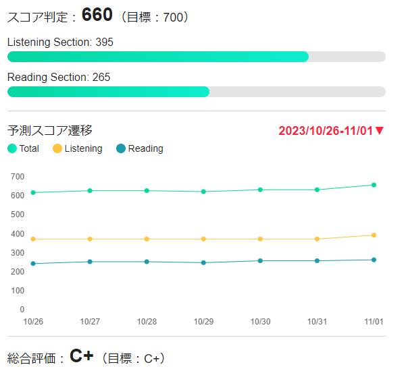Select the Total data point on 10/26
406x371 pixels.
33,193
